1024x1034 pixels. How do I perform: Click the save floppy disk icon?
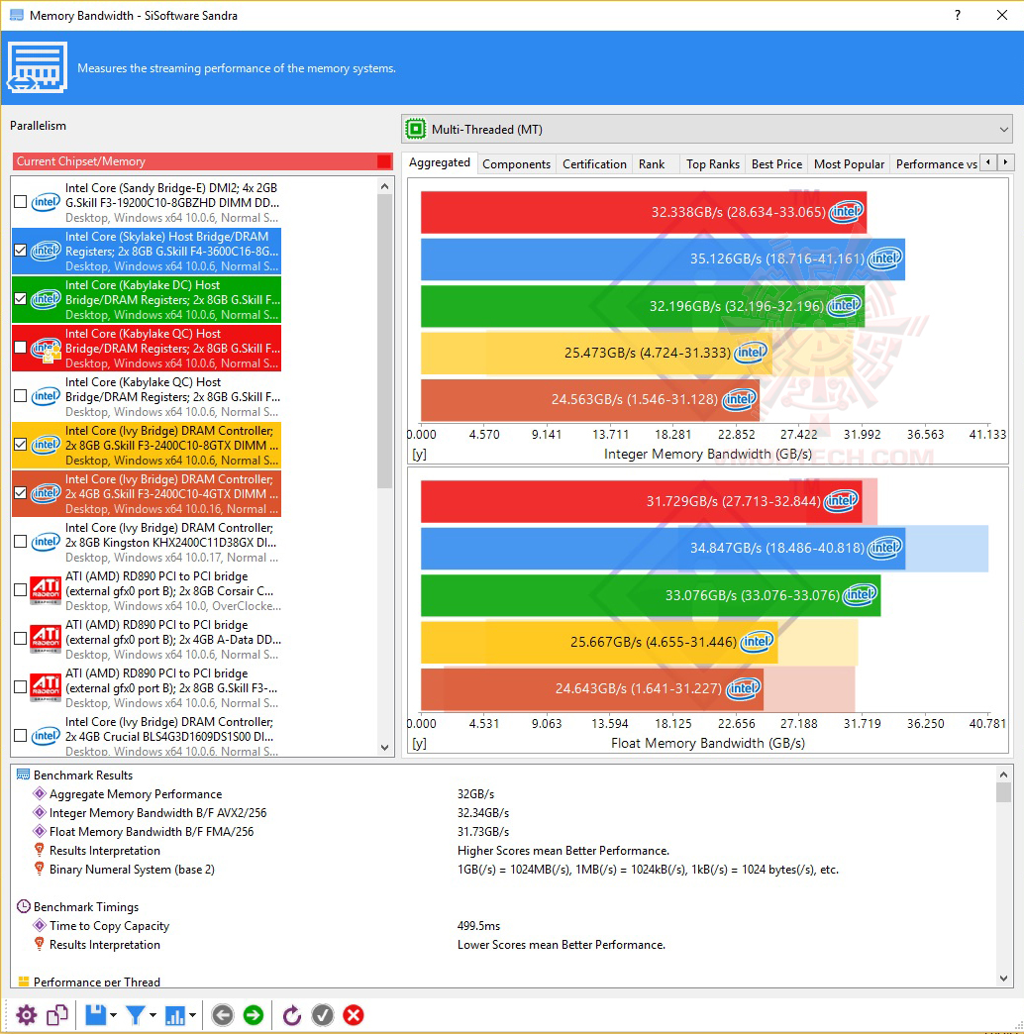tap(96, 1015)
